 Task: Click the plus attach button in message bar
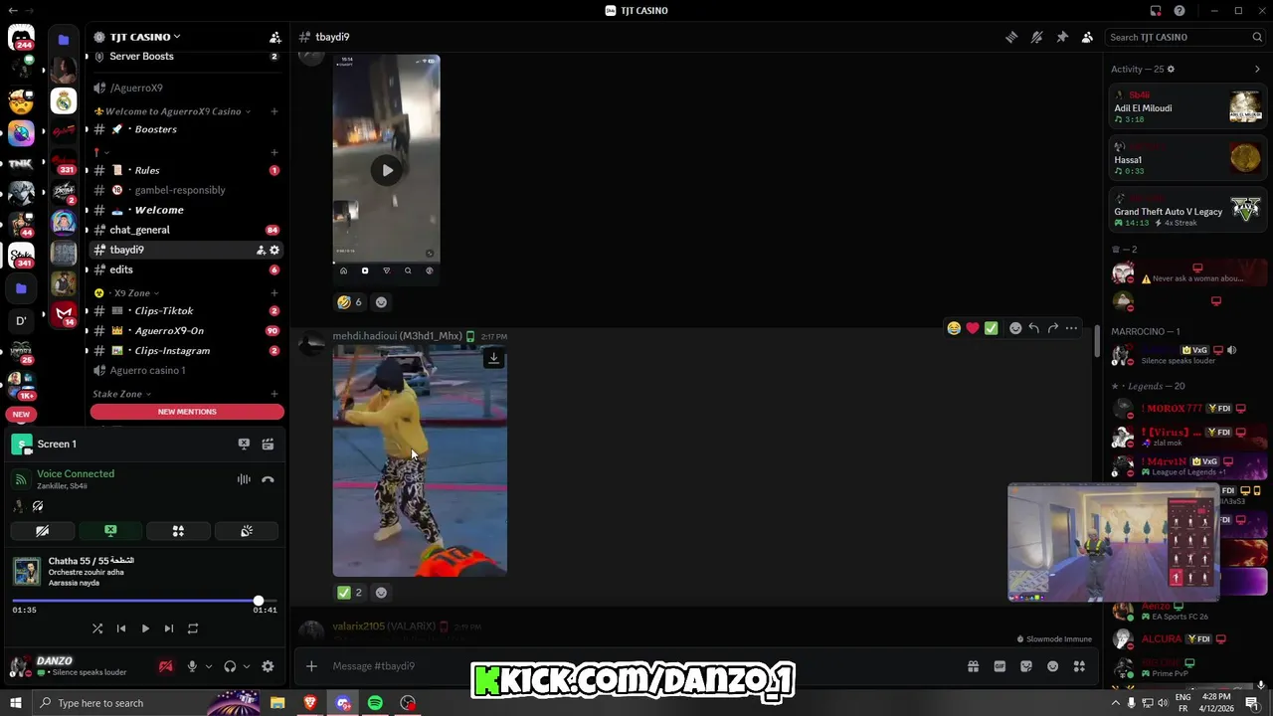(311, 666)
